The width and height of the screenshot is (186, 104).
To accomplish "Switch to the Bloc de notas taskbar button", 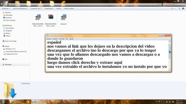I will (x=39, y=102).
